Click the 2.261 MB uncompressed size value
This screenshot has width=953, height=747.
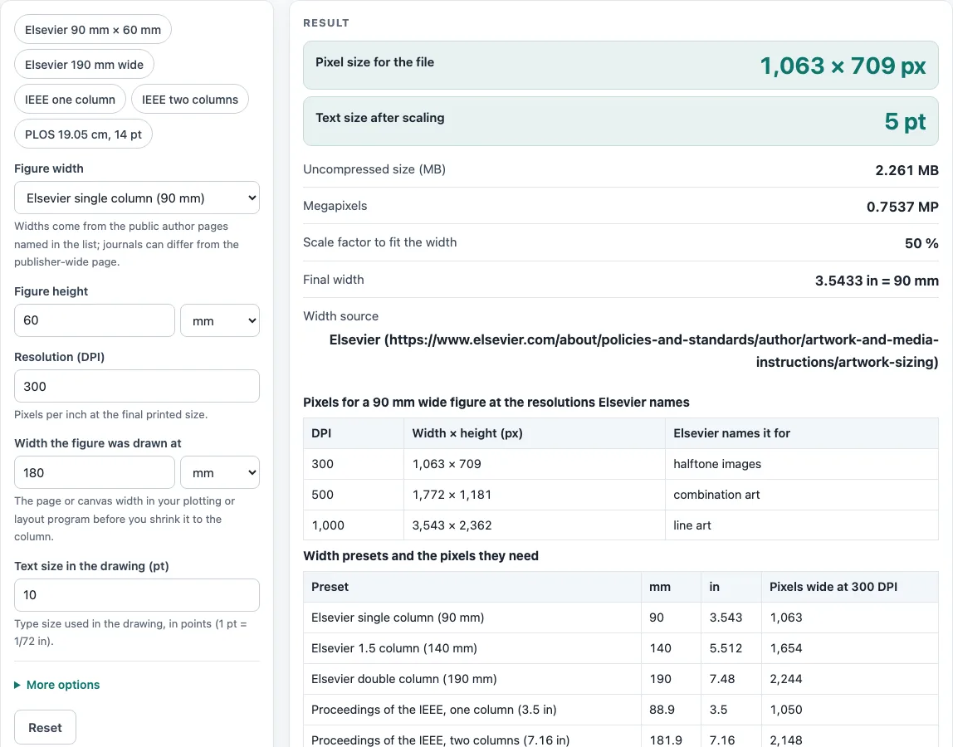pyautogui.click(x=907, y=170)
